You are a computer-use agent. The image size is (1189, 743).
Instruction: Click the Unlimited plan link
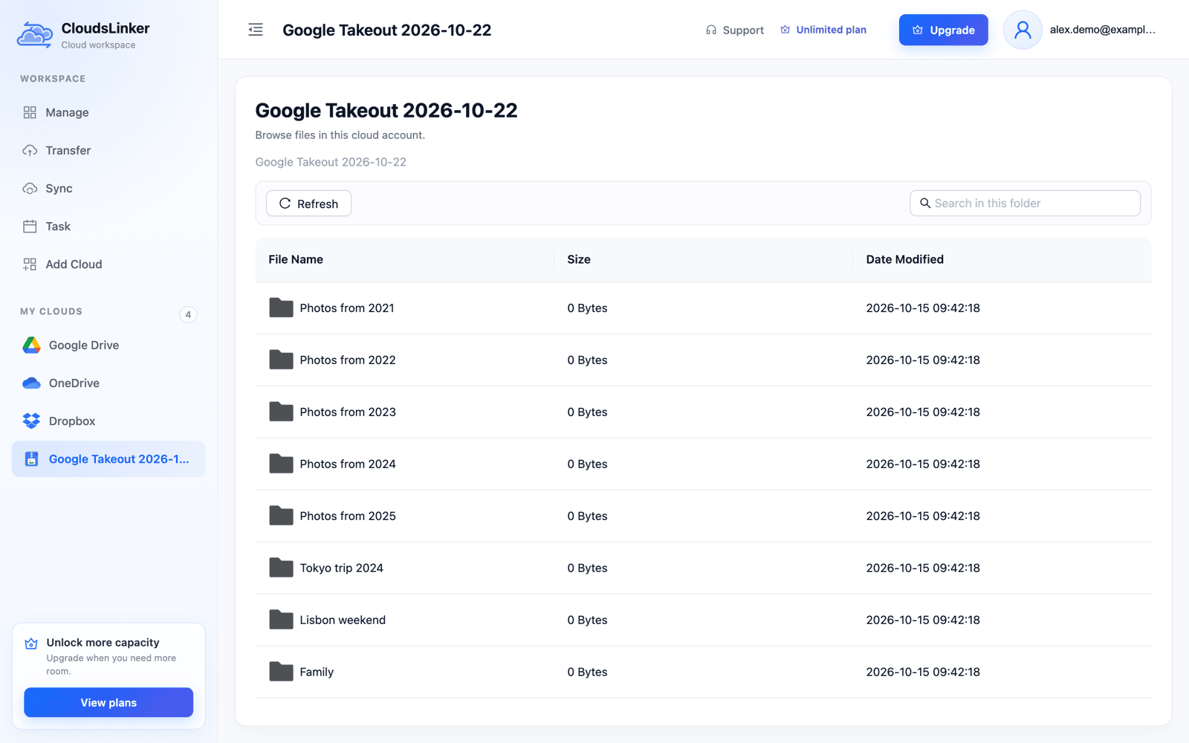click(x=823, y=30)
